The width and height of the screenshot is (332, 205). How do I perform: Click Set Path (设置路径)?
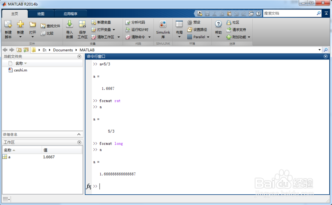click(197, 30)
